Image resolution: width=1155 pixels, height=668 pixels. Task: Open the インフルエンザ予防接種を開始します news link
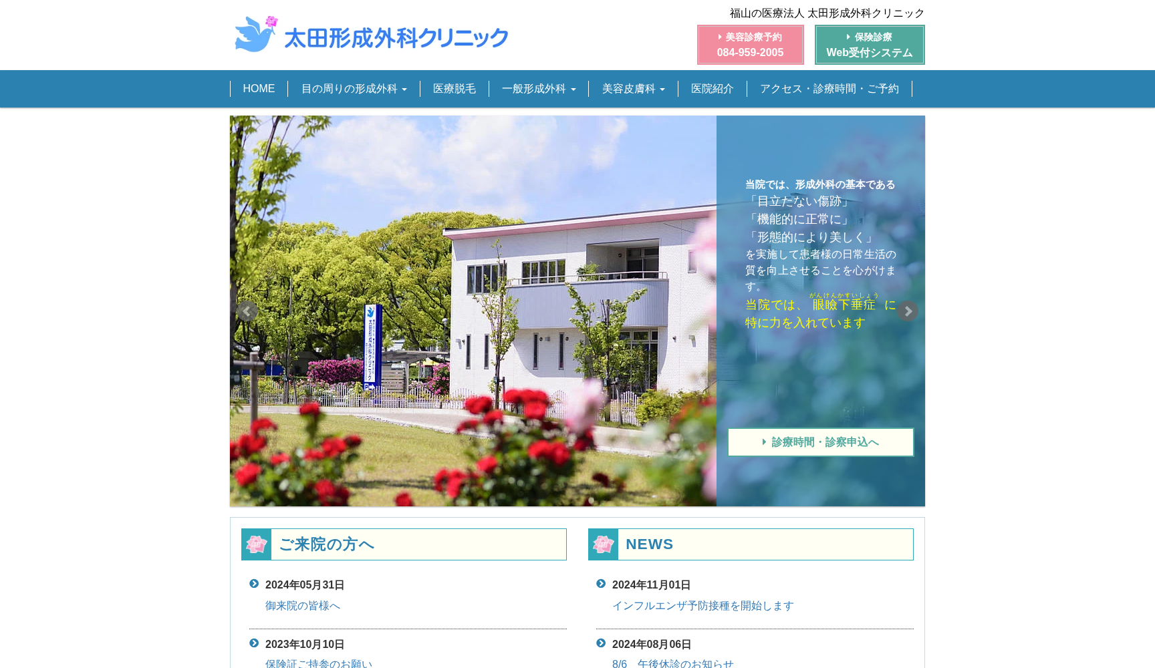coord(702,606)
